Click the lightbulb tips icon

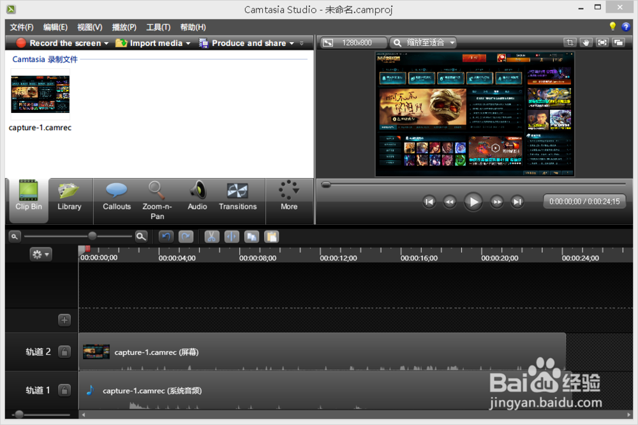pos(612,26)
